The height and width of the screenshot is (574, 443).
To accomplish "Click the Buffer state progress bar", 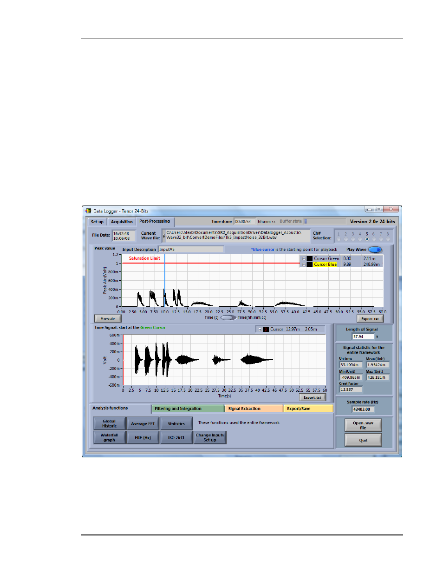I will pos(325,221).
